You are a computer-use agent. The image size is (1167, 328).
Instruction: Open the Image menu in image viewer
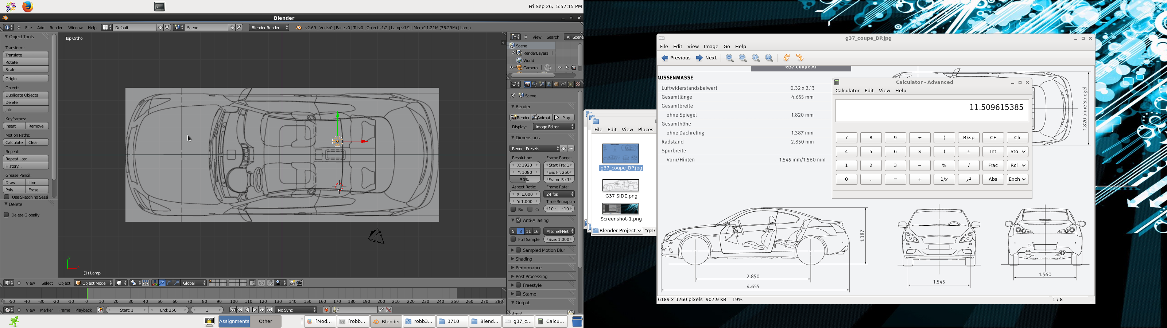click(711, 47)
